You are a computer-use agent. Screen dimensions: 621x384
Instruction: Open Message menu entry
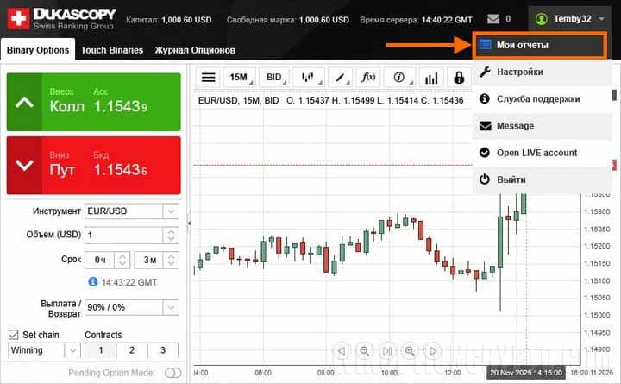point(542,126)
